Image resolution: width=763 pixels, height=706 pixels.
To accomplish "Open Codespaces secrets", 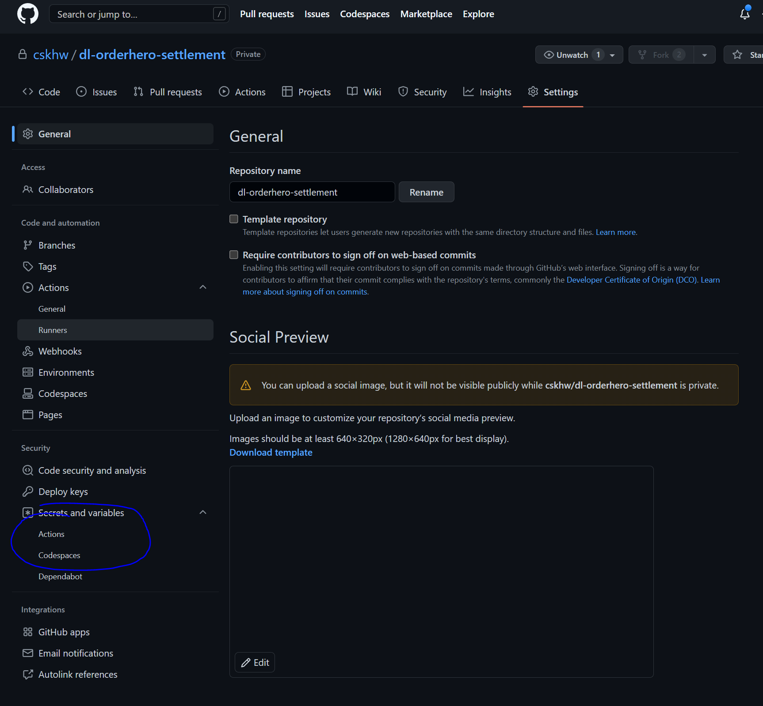I will (115, 555).
